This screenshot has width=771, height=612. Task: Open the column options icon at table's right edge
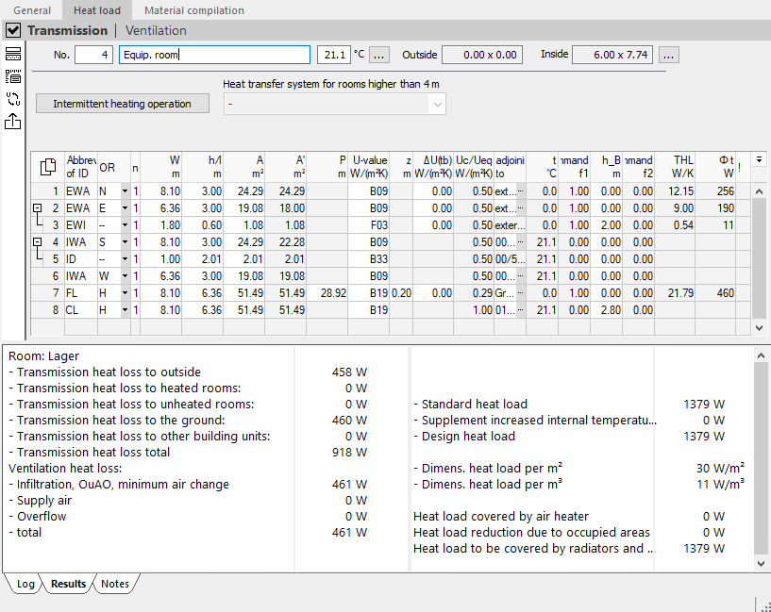[759, 159]
